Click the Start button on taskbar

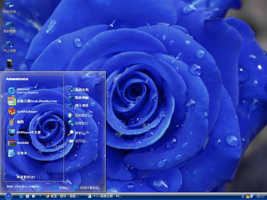point(8,196)
